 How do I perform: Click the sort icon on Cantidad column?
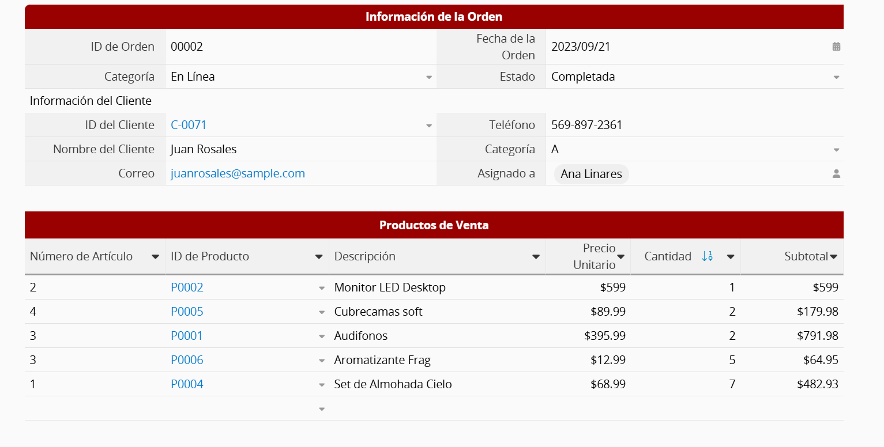pos(707,256)
